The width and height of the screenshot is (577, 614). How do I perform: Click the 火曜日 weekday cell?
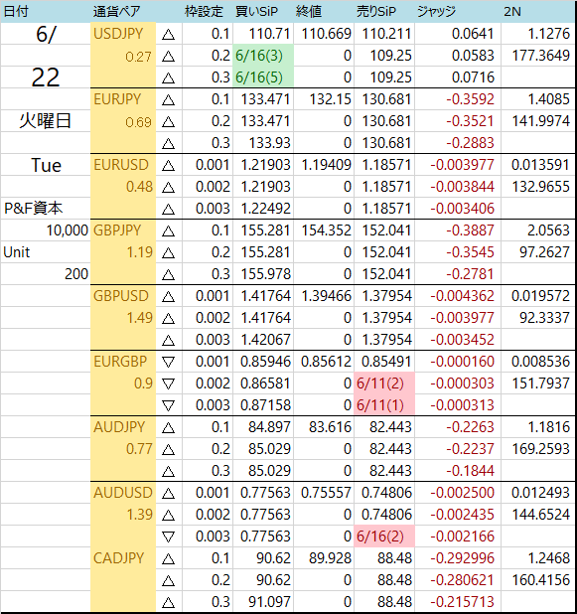click(x=46, y=121)
